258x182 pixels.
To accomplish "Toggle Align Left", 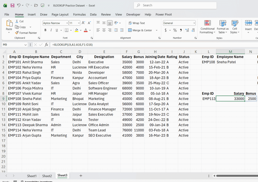I will (x=98, y=30).
